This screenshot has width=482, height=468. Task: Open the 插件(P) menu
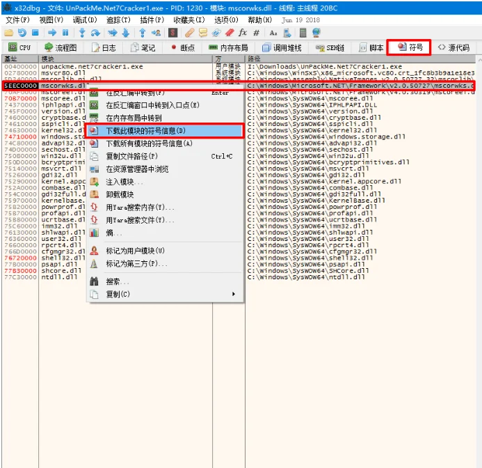[152, 20]
